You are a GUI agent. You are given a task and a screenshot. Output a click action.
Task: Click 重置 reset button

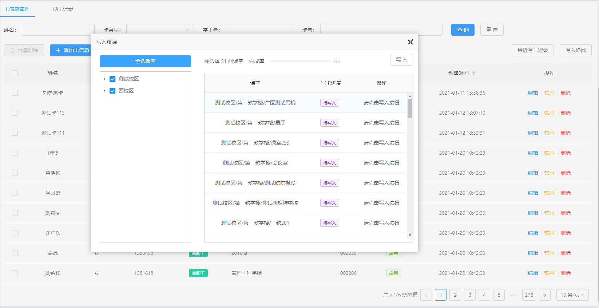[x=492, y=30]
